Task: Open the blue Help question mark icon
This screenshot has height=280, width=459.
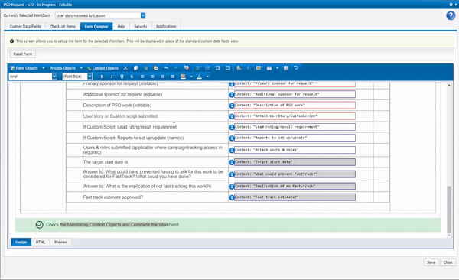Action: pyautogui.click(x=451, y=15)
